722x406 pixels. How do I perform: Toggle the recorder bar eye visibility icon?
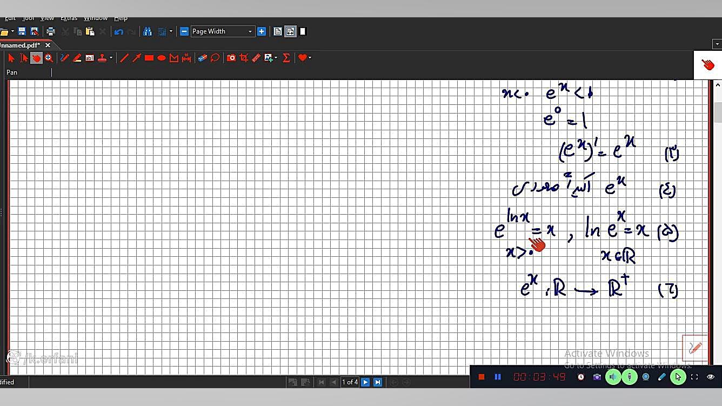click(711, 377)
